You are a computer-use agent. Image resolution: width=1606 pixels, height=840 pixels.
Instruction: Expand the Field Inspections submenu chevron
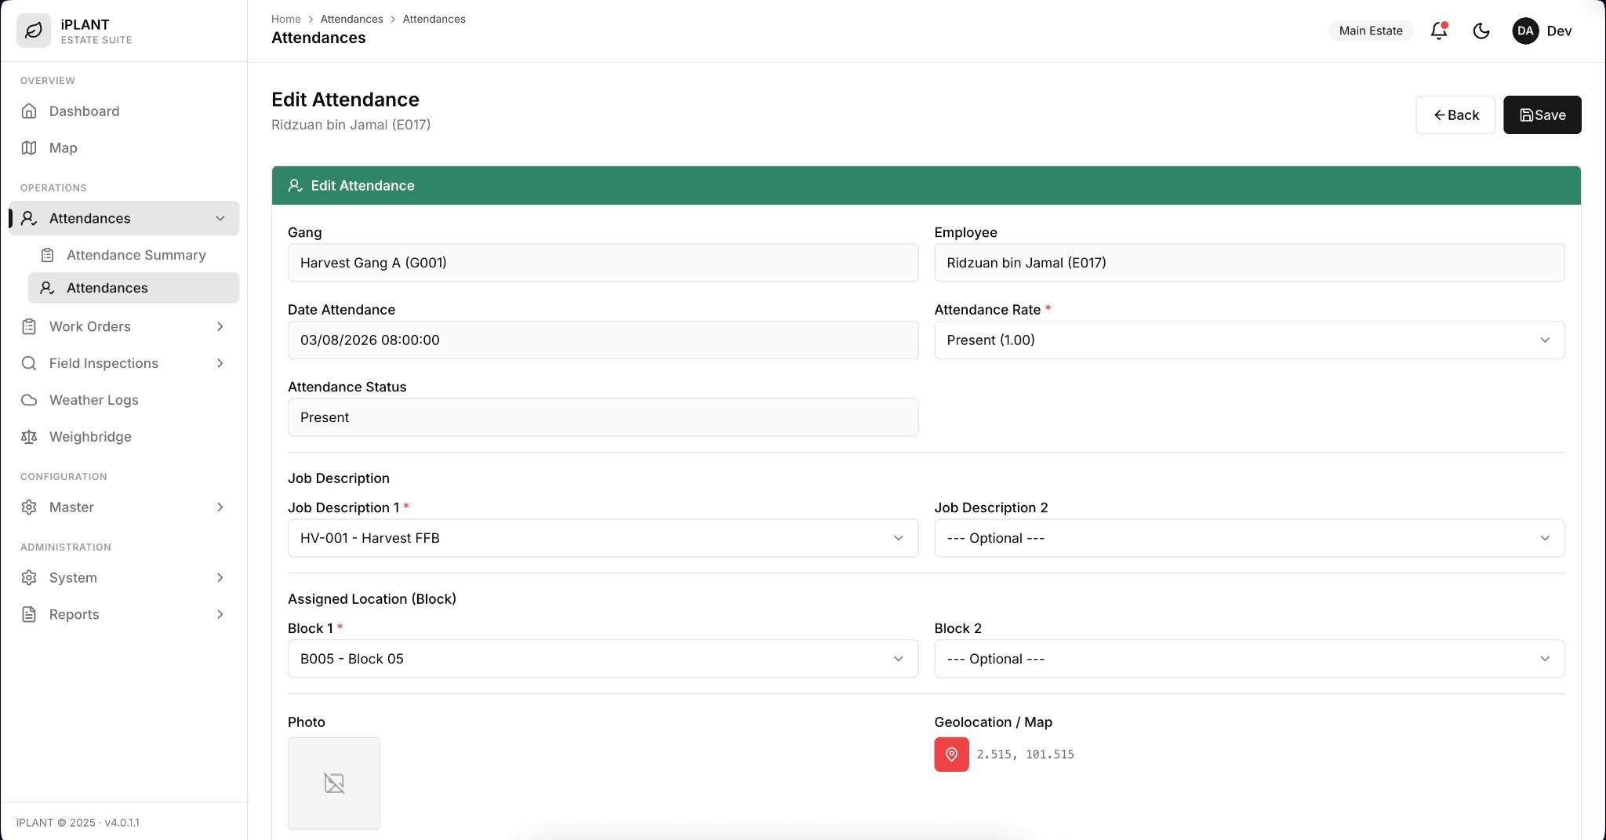point(220,363)
